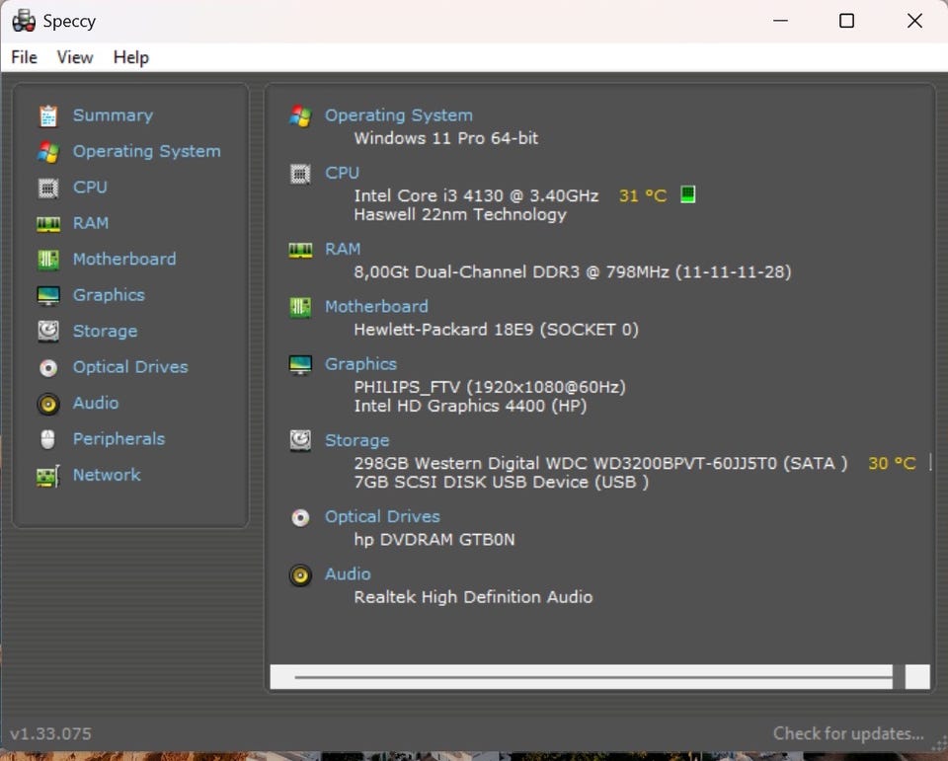This screenshot has width=948, height=761.
Task: Click the Graphics heading link in summary
Action: point(361,364)
